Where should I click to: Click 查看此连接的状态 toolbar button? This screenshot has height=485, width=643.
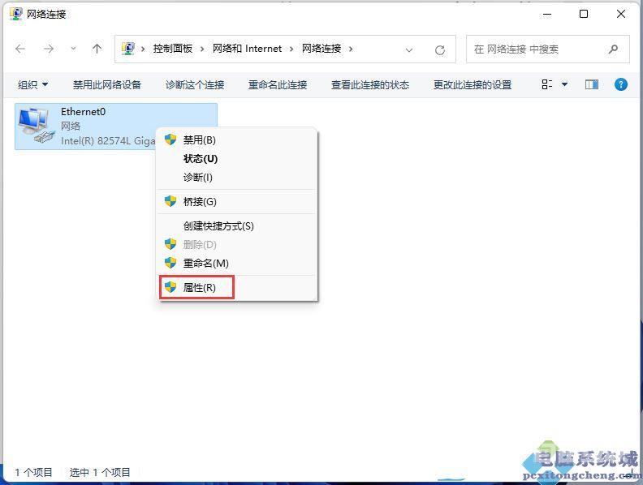(370, 85)
